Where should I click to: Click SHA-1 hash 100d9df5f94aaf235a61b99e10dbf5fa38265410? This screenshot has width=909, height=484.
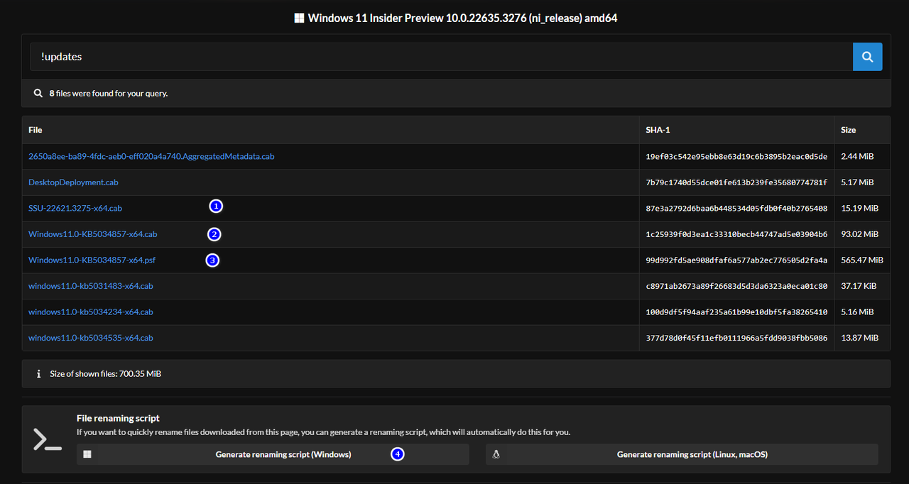tap(736, 312)
